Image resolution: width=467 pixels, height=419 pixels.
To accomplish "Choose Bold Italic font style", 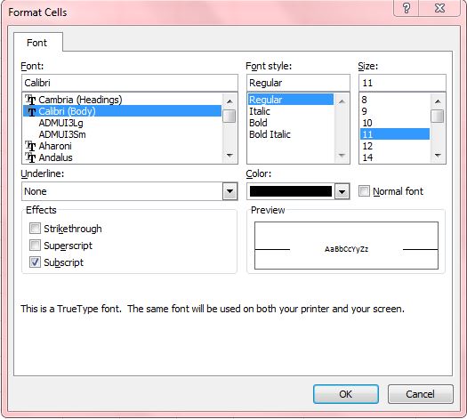I will [270, 134].
